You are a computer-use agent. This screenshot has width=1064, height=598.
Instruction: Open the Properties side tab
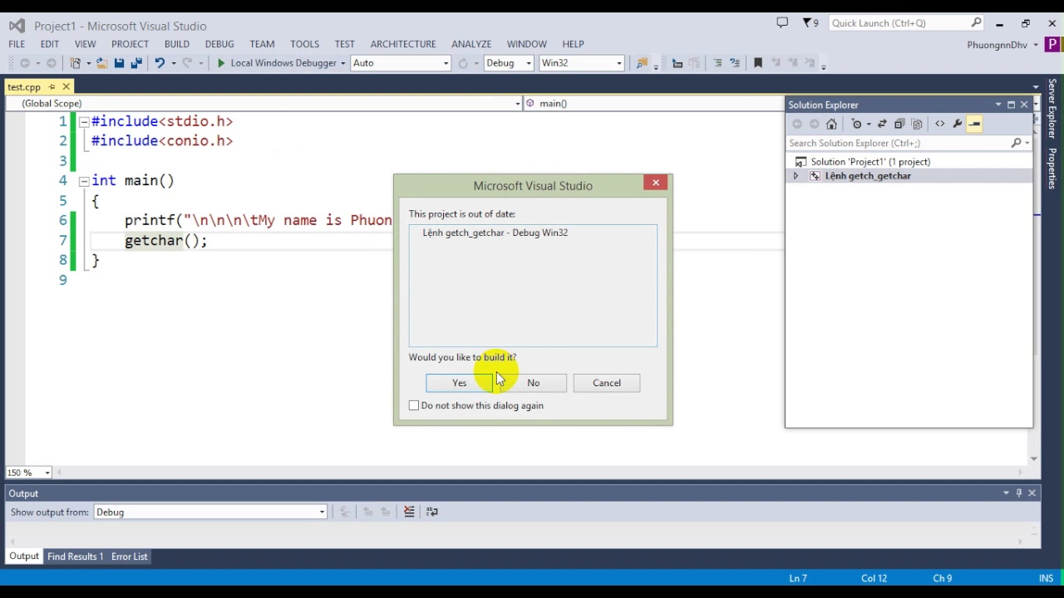pos(1052,169)
